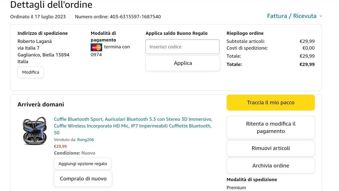This screenshot has height=191, width=339.
Task: Choose Archivia ordine
Action: point(270,166)
